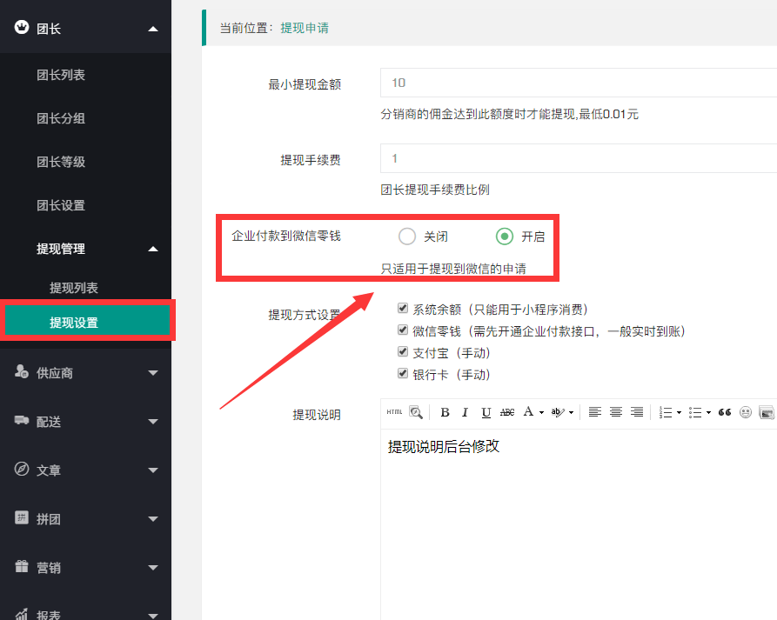
Task: Uncheck the 微信零钱 withdrawal method
Action: tap(403, 330)
